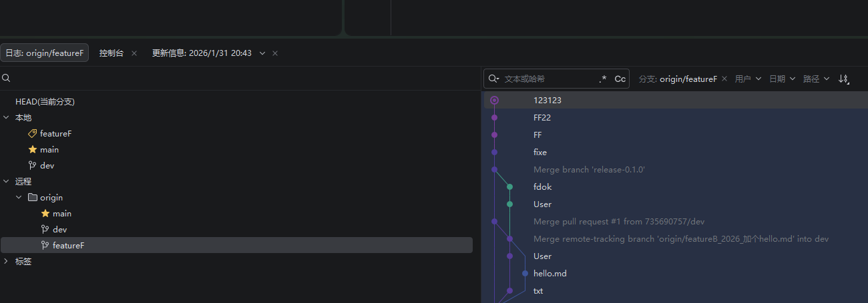Click star icon beside local main
This screenshot has width=868, height=303.
[32, 150]
